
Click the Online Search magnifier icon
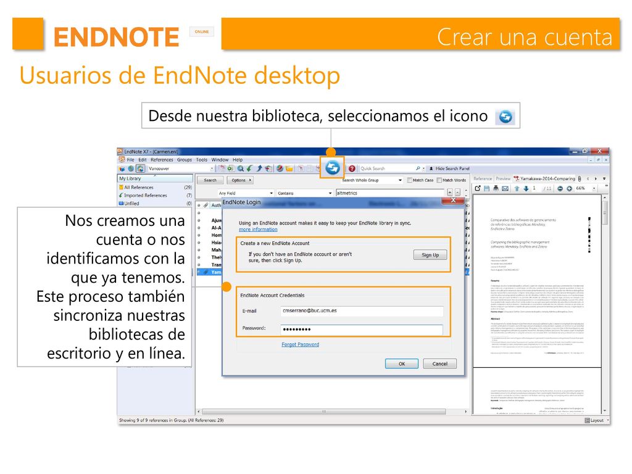(x=241, y=168)
